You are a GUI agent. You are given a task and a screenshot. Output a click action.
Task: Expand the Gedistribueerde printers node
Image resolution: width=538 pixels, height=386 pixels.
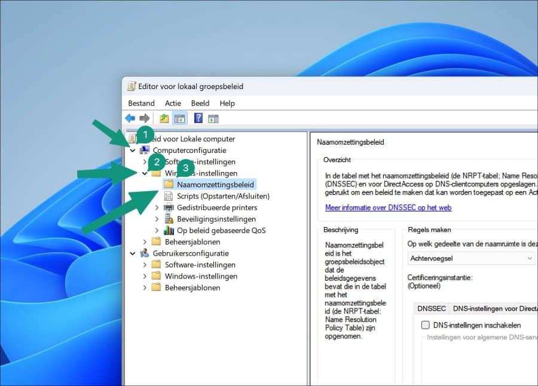pos(157,207)
